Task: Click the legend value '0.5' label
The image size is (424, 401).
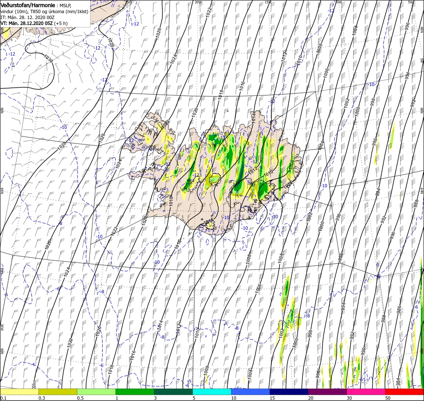Action: (x=80, y=398)
